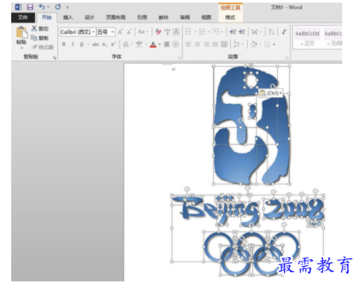The image size is (358, 286).
Task: Open the paragraph dialog launcher
Action: pos(287,58)
